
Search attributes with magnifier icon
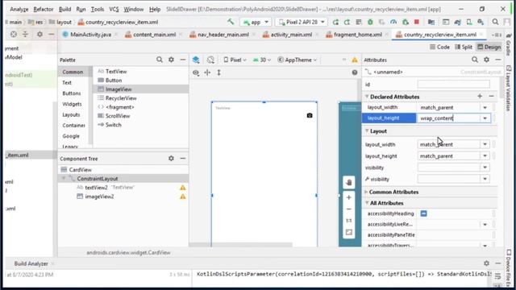pyautogui.click(x=475, y=60)
